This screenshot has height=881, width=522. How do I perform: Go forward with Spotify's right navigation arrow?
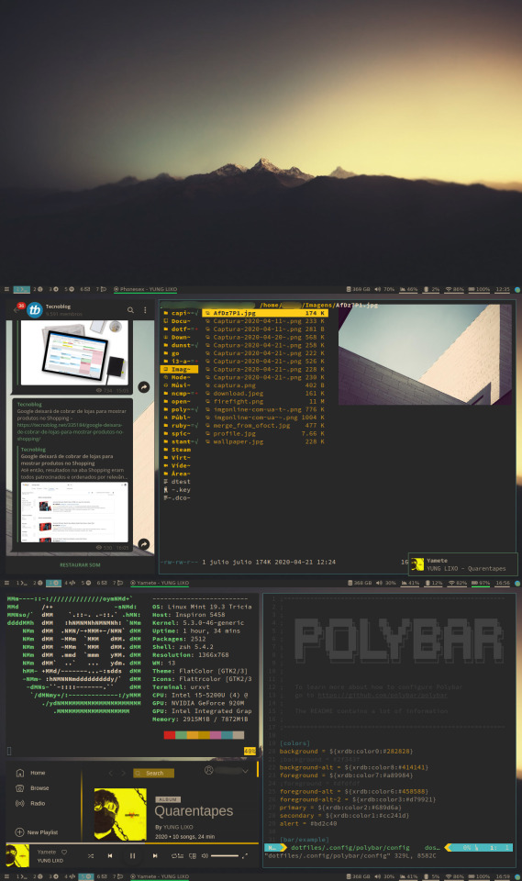pyautogui.click(x=123, y=773)
